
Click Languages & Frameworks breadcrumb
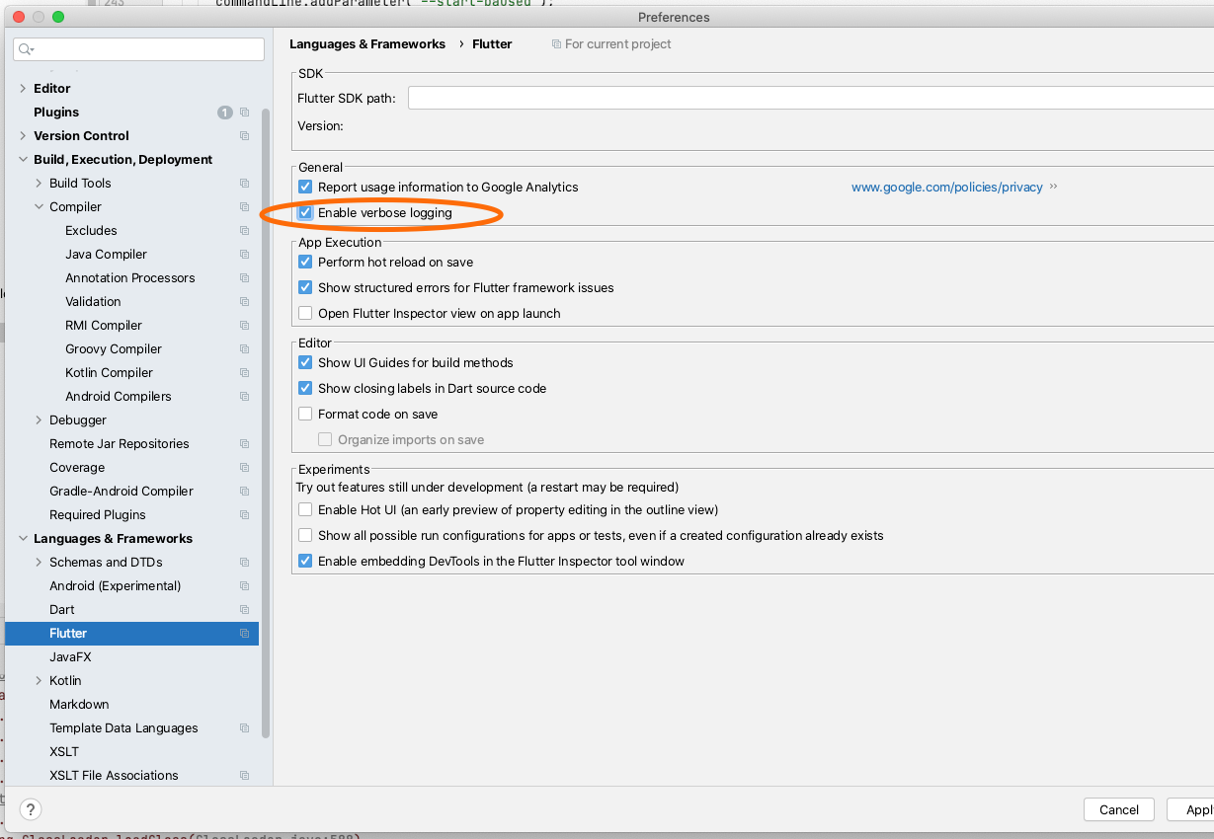pos(367,43)
